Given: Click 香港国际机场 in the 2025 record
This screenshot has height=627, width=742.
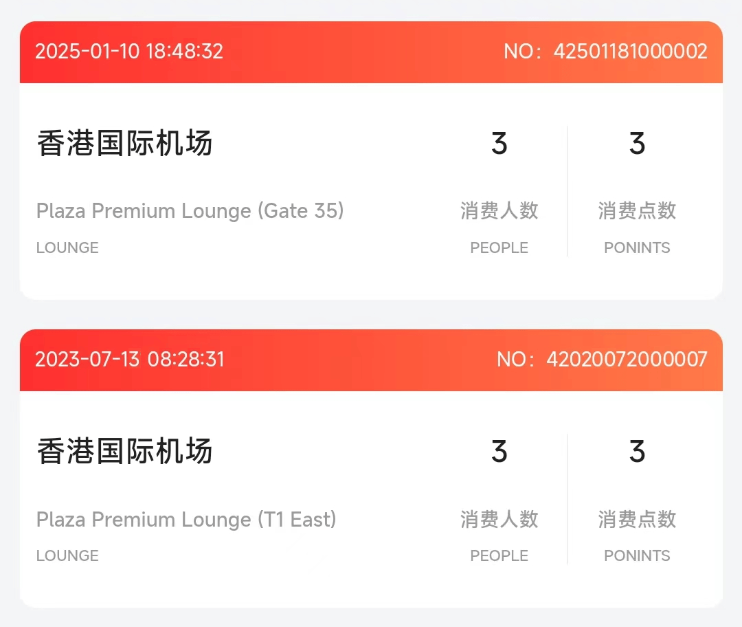Looking at the screenshot, I should click(124, 144).
